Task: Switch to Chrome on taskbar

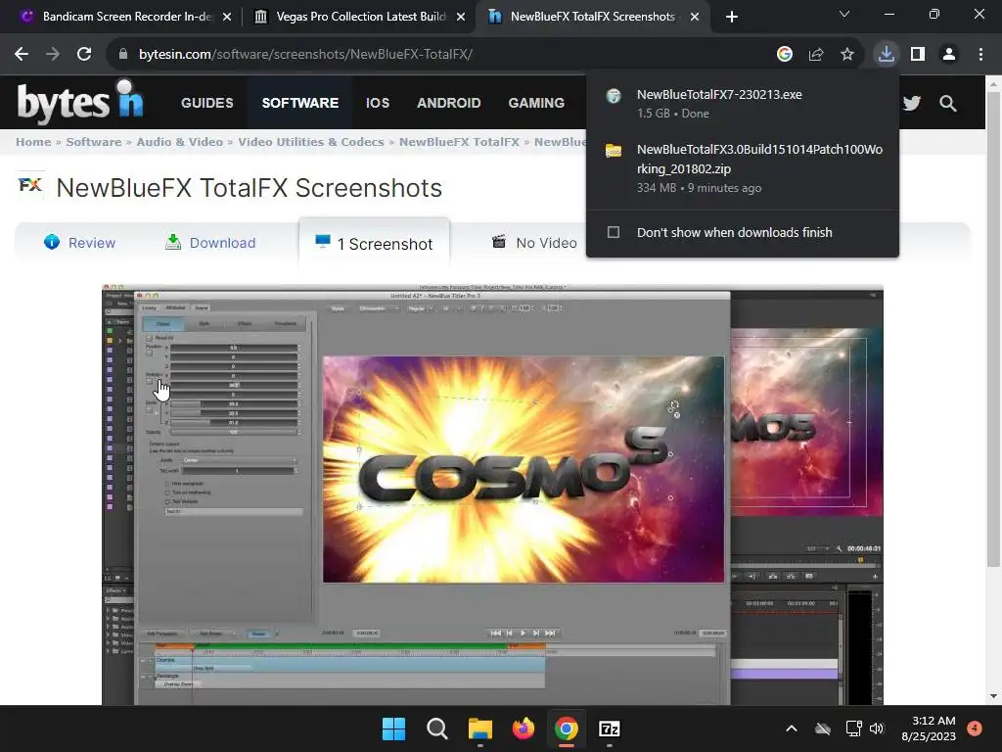Action: point(567,728)
